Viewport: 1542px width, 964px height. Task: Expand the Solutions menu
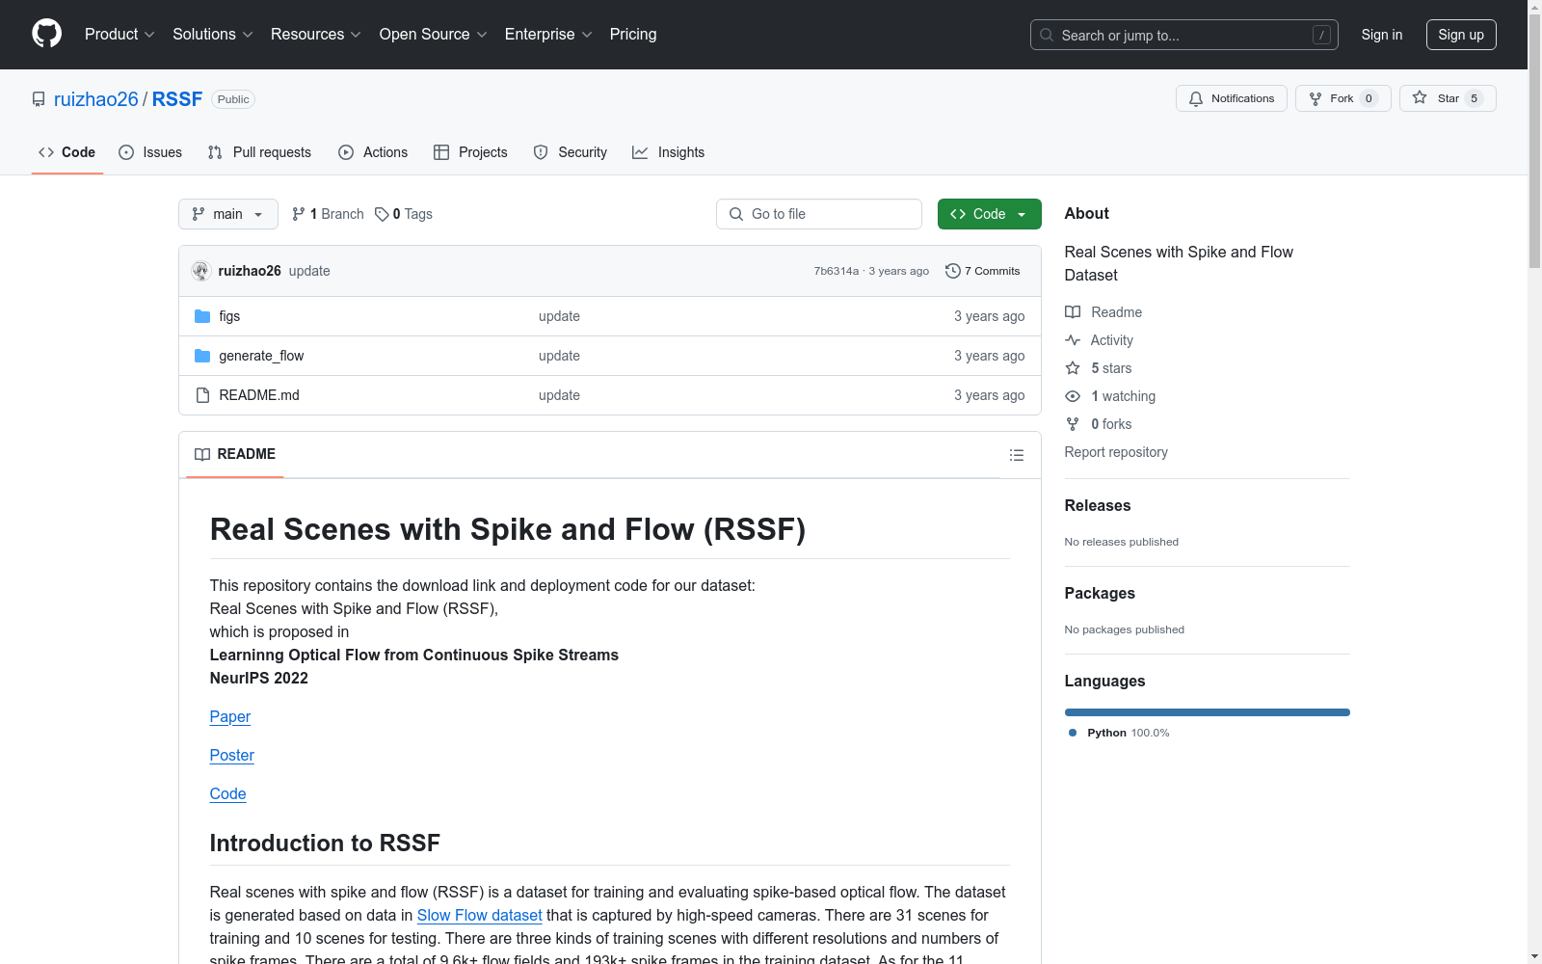213,35
